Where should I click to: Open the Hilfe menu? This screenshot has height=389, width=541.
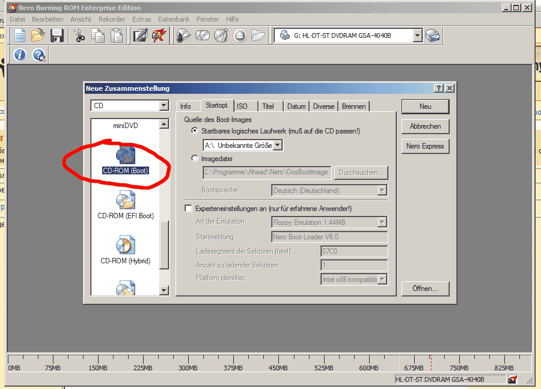(233, 19)
